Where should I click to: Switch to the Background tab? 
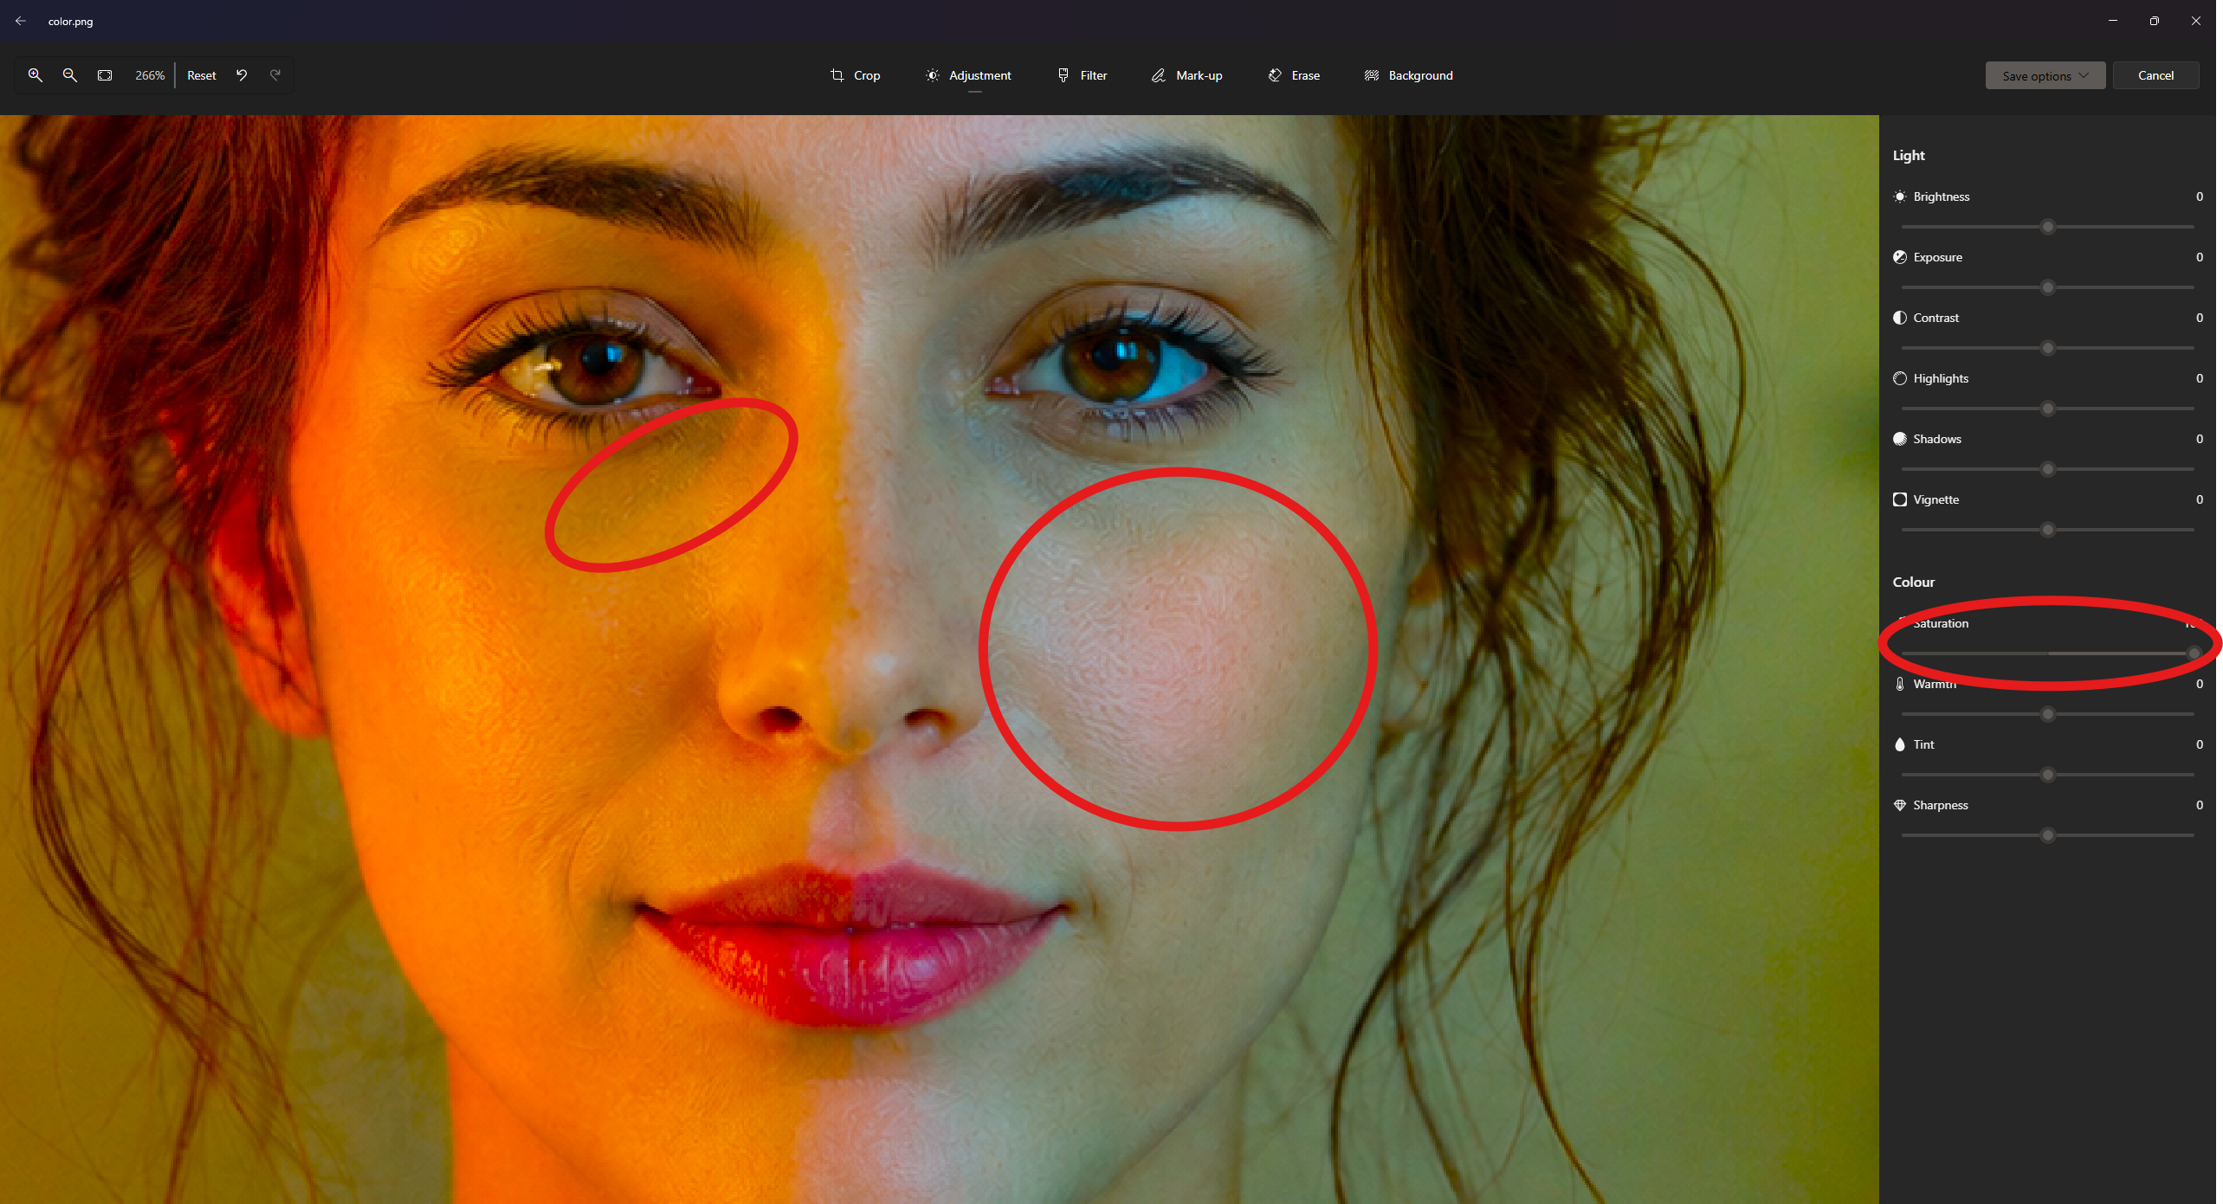[x=1409, y=75]
